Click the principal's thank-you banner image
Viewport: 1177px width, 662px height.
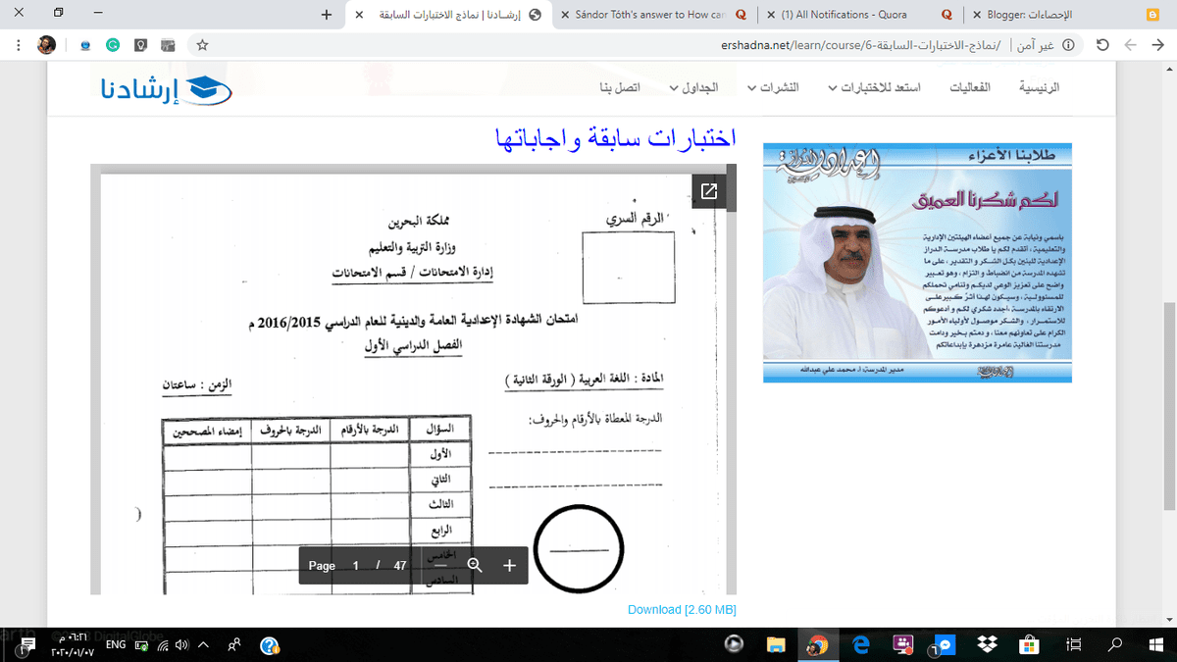coord(917,263)
